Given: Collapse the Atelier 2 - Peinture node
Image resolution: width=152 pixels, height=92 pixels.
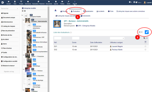Looking at the screenshot, I should click(x=24, y=69).
